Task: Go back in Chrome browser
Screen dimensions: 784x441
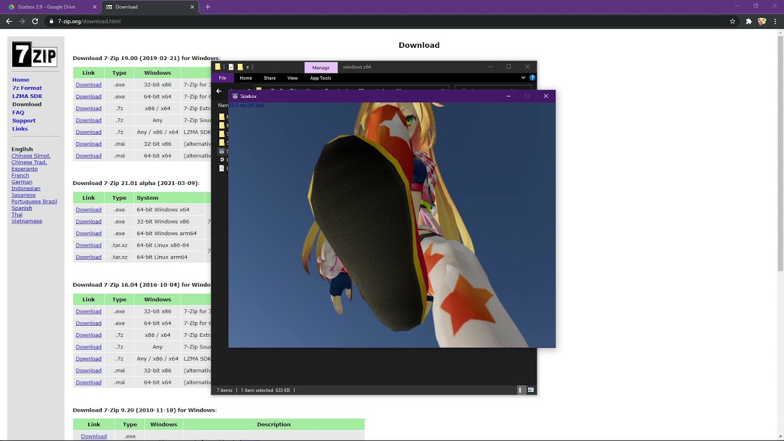Action: point(9,21)
